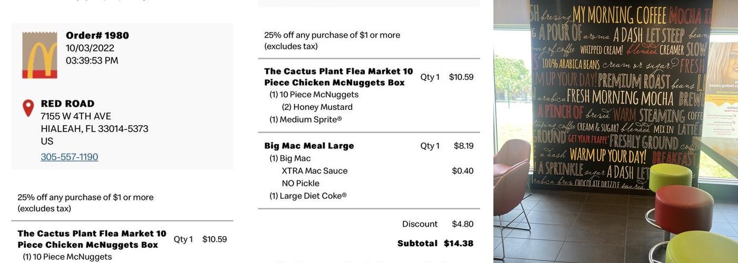Select the NO Pickle customization line
This screenshot has width=738, height=263.
[x=300, y=184]
